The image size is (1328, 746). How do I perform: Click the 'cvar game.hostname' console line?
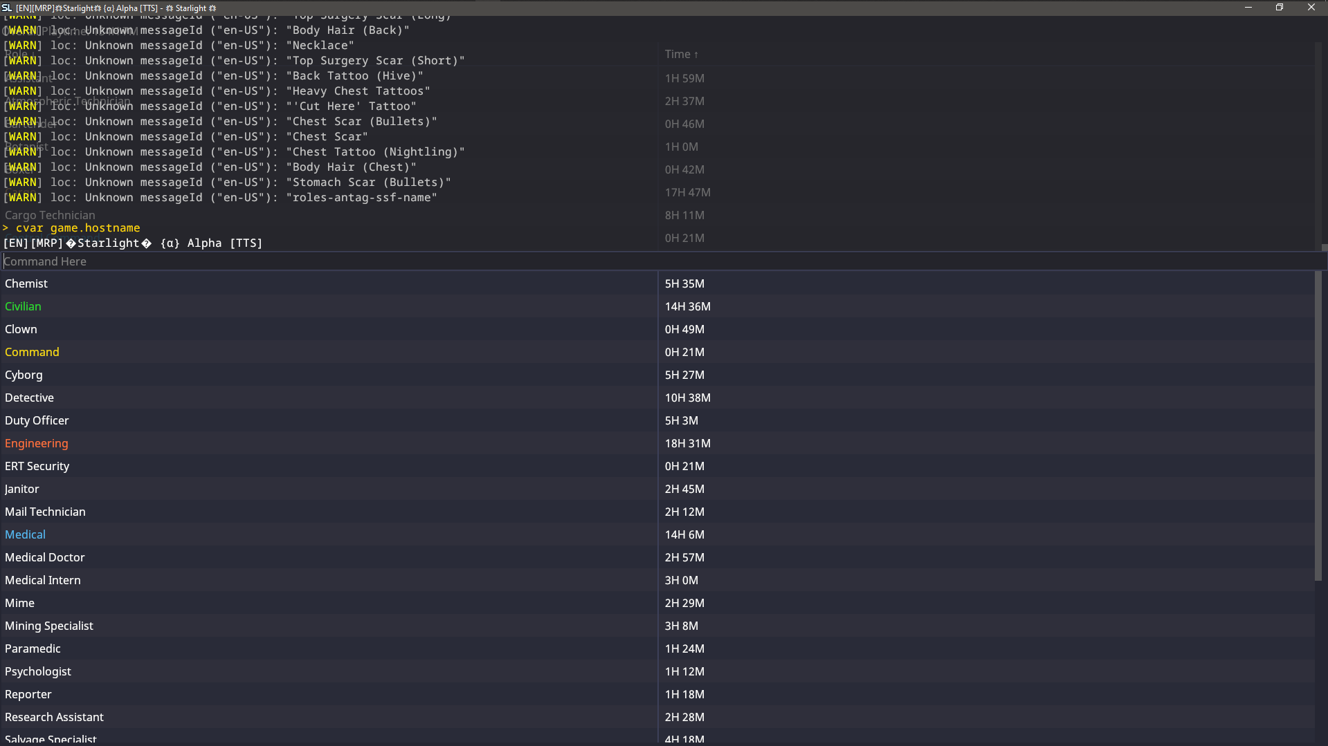pyautogui.click(x=78, y=228)
